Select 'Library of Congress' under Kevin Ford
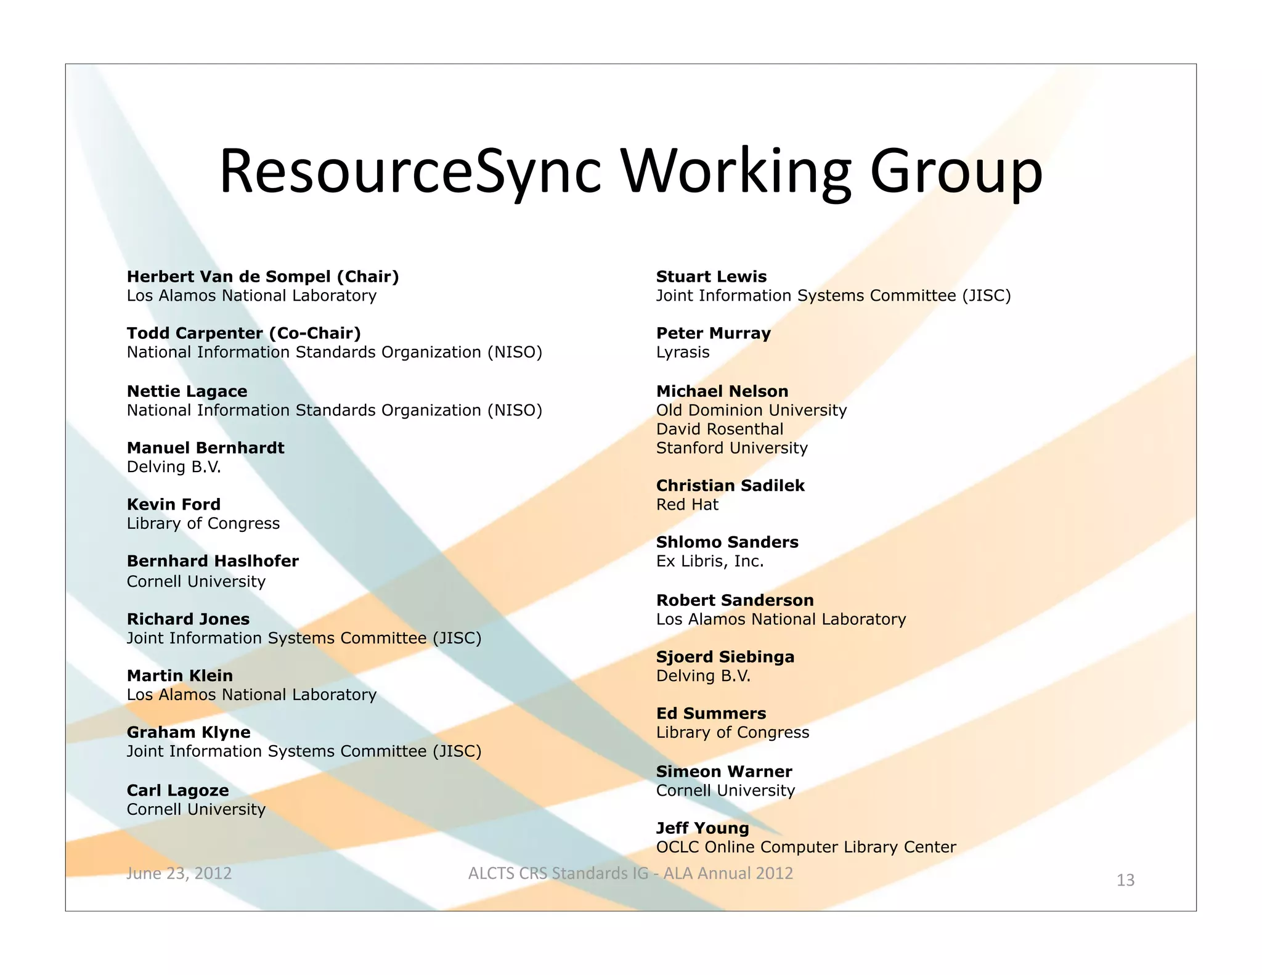Viewport: 1262px width, 975px height. (x=203, y=524)
